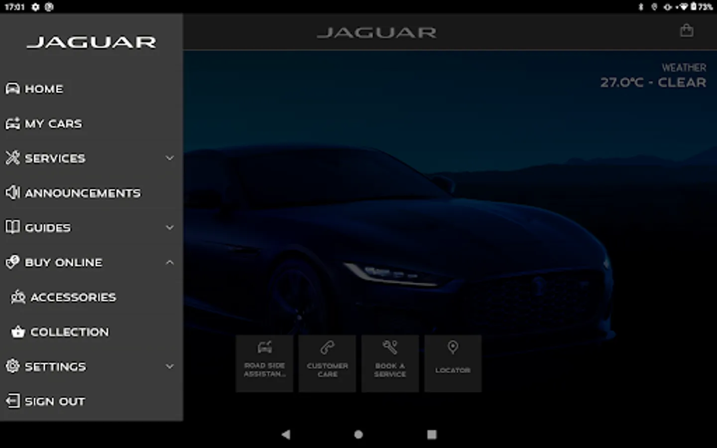
Task: Tap the Locator tile
Action: click(453, 363)
